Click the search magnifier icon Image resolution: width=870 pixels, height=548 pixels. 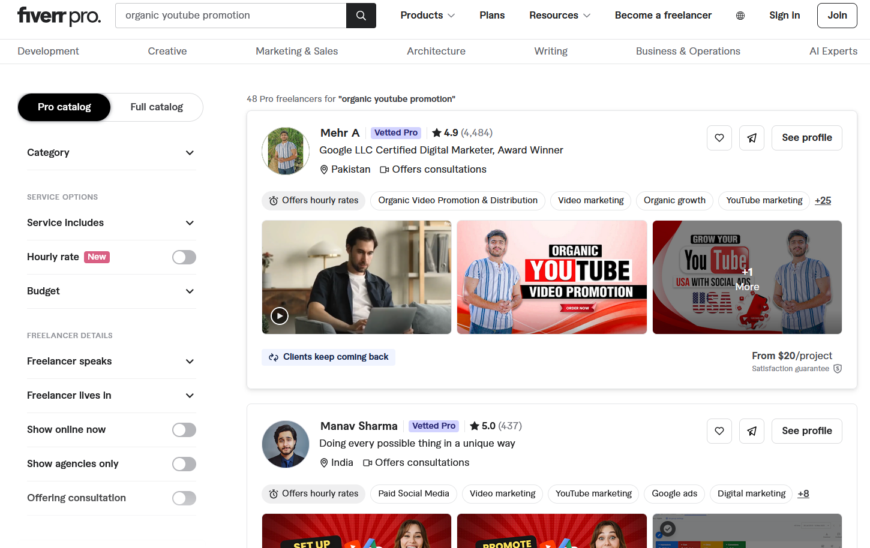[361, 15]
